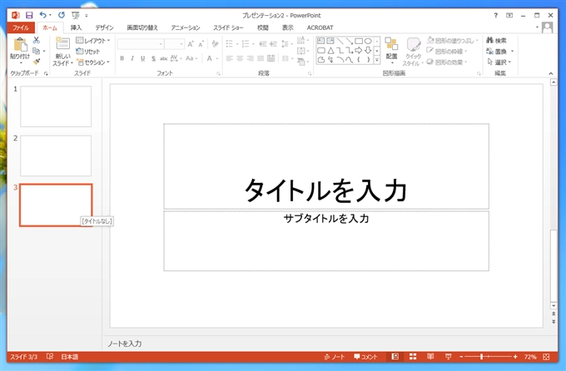
Task: Click the Undo arrow icon
Action: point(43,15)
